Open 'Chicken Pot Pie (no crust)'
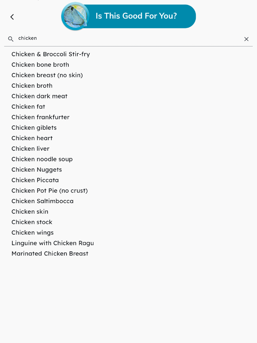 tap(50, 191)
